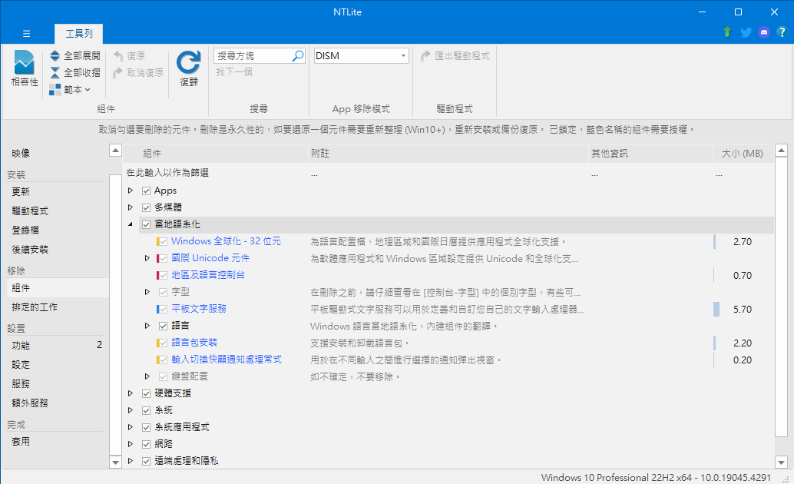Toggle the 網路 checkbox
The height and width of the screenshot is (484, 794).
(x=147, y=445)
